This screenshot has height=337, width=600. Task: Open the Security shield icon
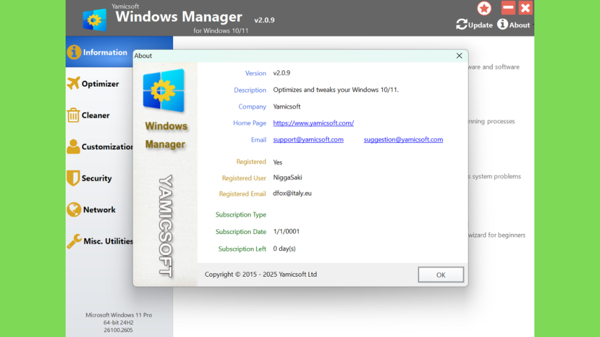[73, 178]
